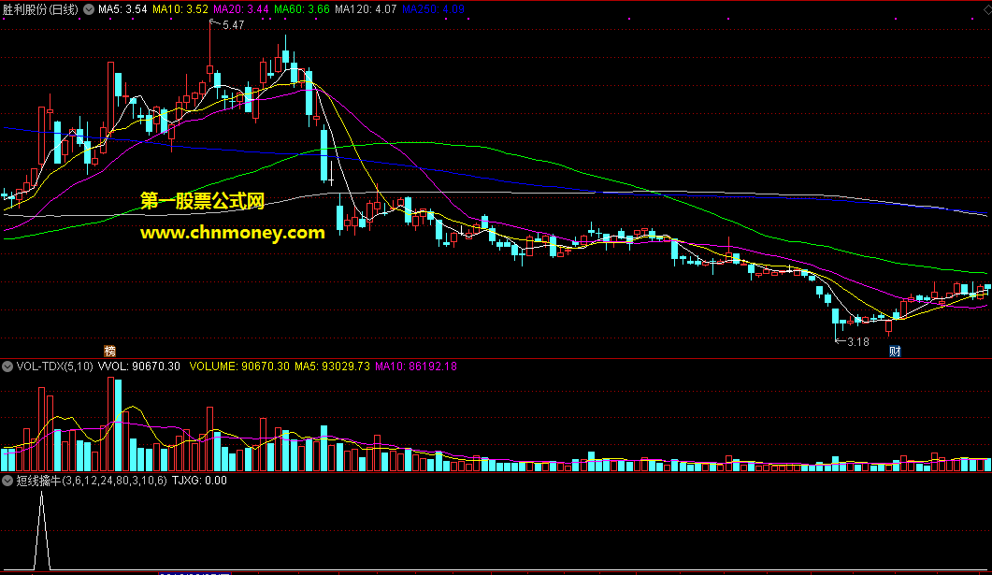The width and height of the screenshot is (992, 575).
Task: Click the MA5: 3.54 label
Action: (122, 9)
